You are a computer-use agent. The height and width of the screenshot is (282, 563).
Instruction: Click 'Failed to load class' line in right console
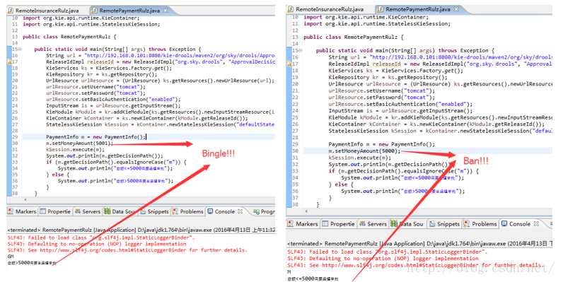click(388, 252)
